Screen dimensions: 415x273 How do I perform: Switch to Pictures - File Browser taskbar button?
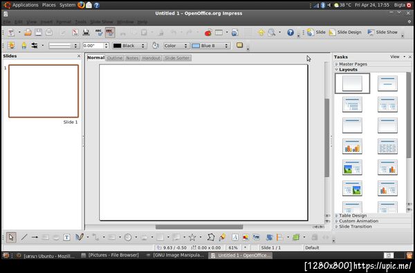[110, 255]
